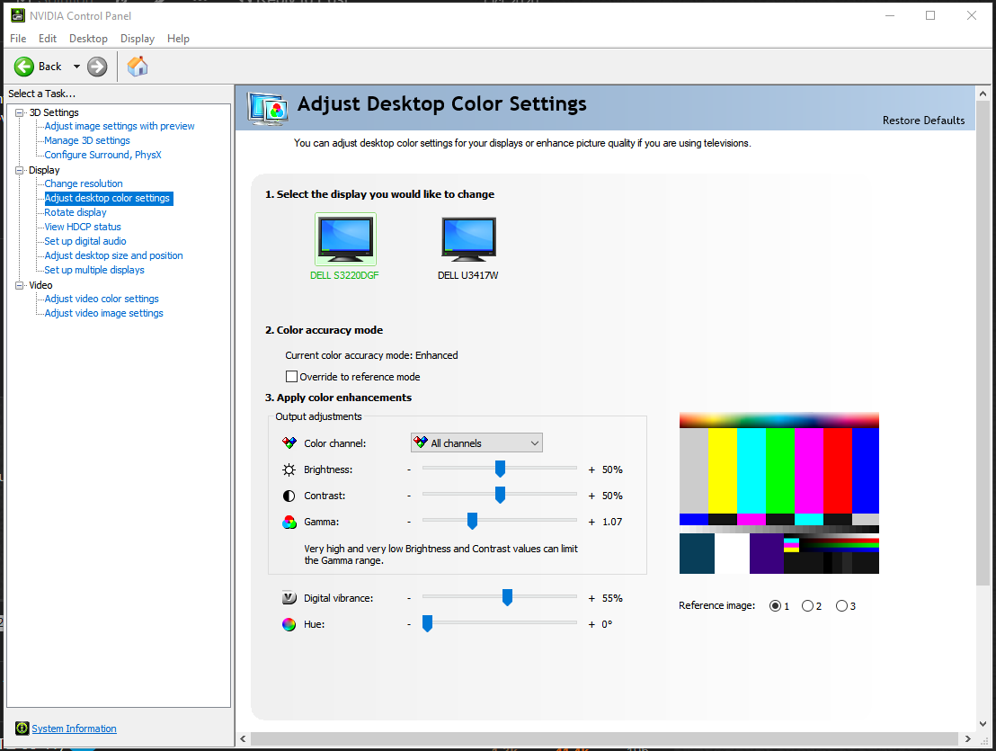Click the Color channel gems icon

(x=289, y=443)
